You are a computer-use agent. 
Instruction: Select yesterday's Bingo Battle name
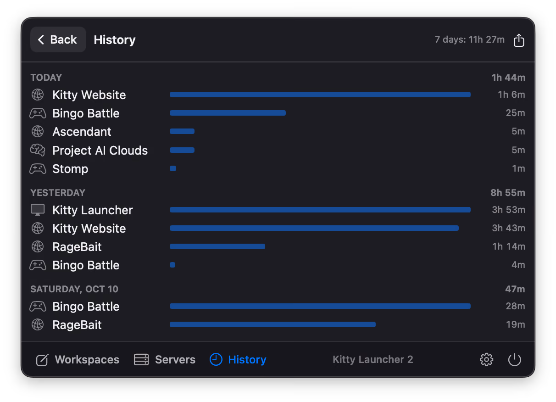(x=86, y=265)
